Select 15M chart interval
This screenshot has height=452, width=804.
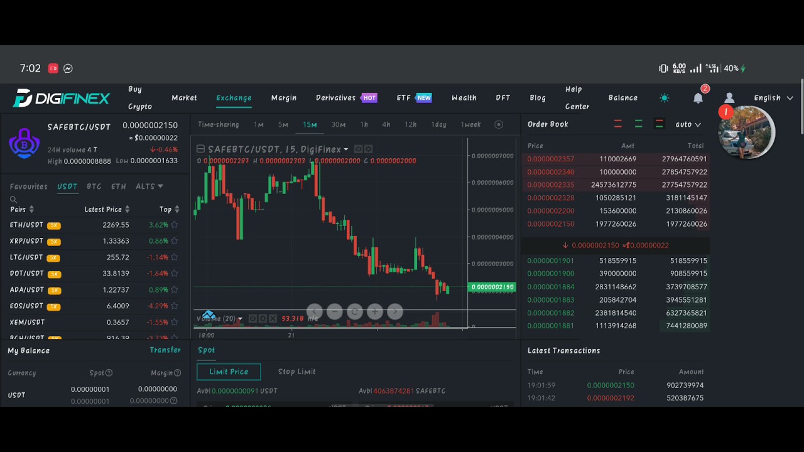[x=310, y=124]
